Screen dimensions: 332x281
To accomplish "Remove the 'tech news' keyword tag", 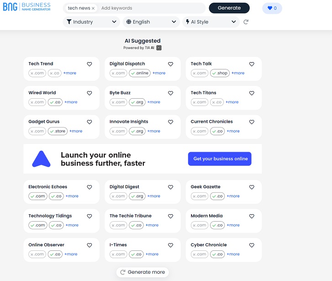I will coord(93,8).
